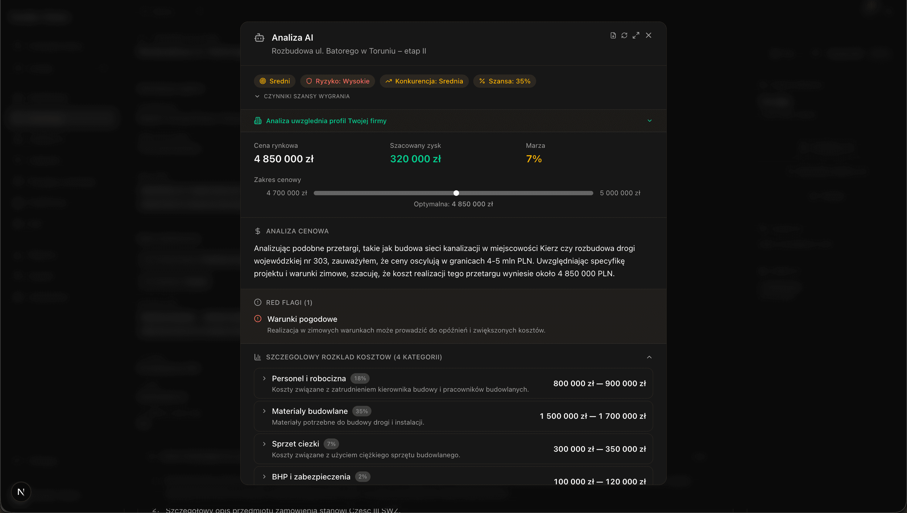907x513 pixels.
Task: Expand the company profile analysis banner
Action: click(x=649, y=121)
